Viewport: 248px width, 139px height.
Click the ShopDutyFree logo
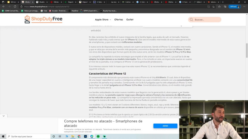point(43,19)
